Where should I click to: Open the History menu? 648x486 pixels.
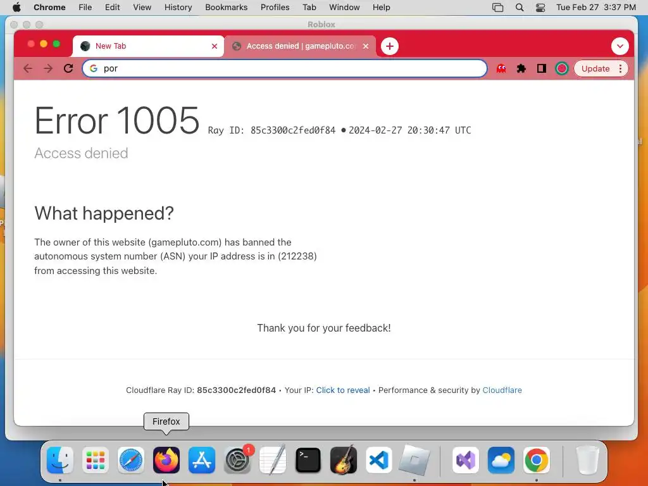point(178,8)
